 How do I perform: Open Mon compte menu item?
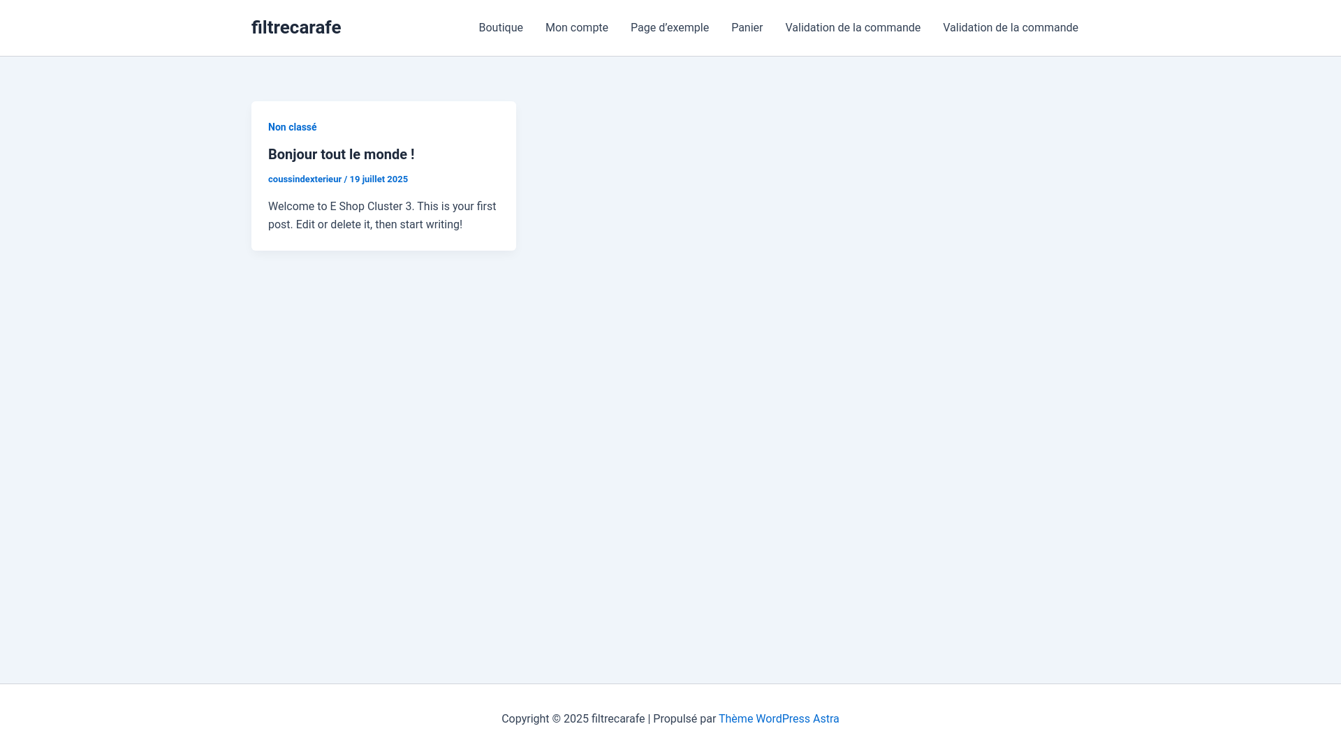577,28
